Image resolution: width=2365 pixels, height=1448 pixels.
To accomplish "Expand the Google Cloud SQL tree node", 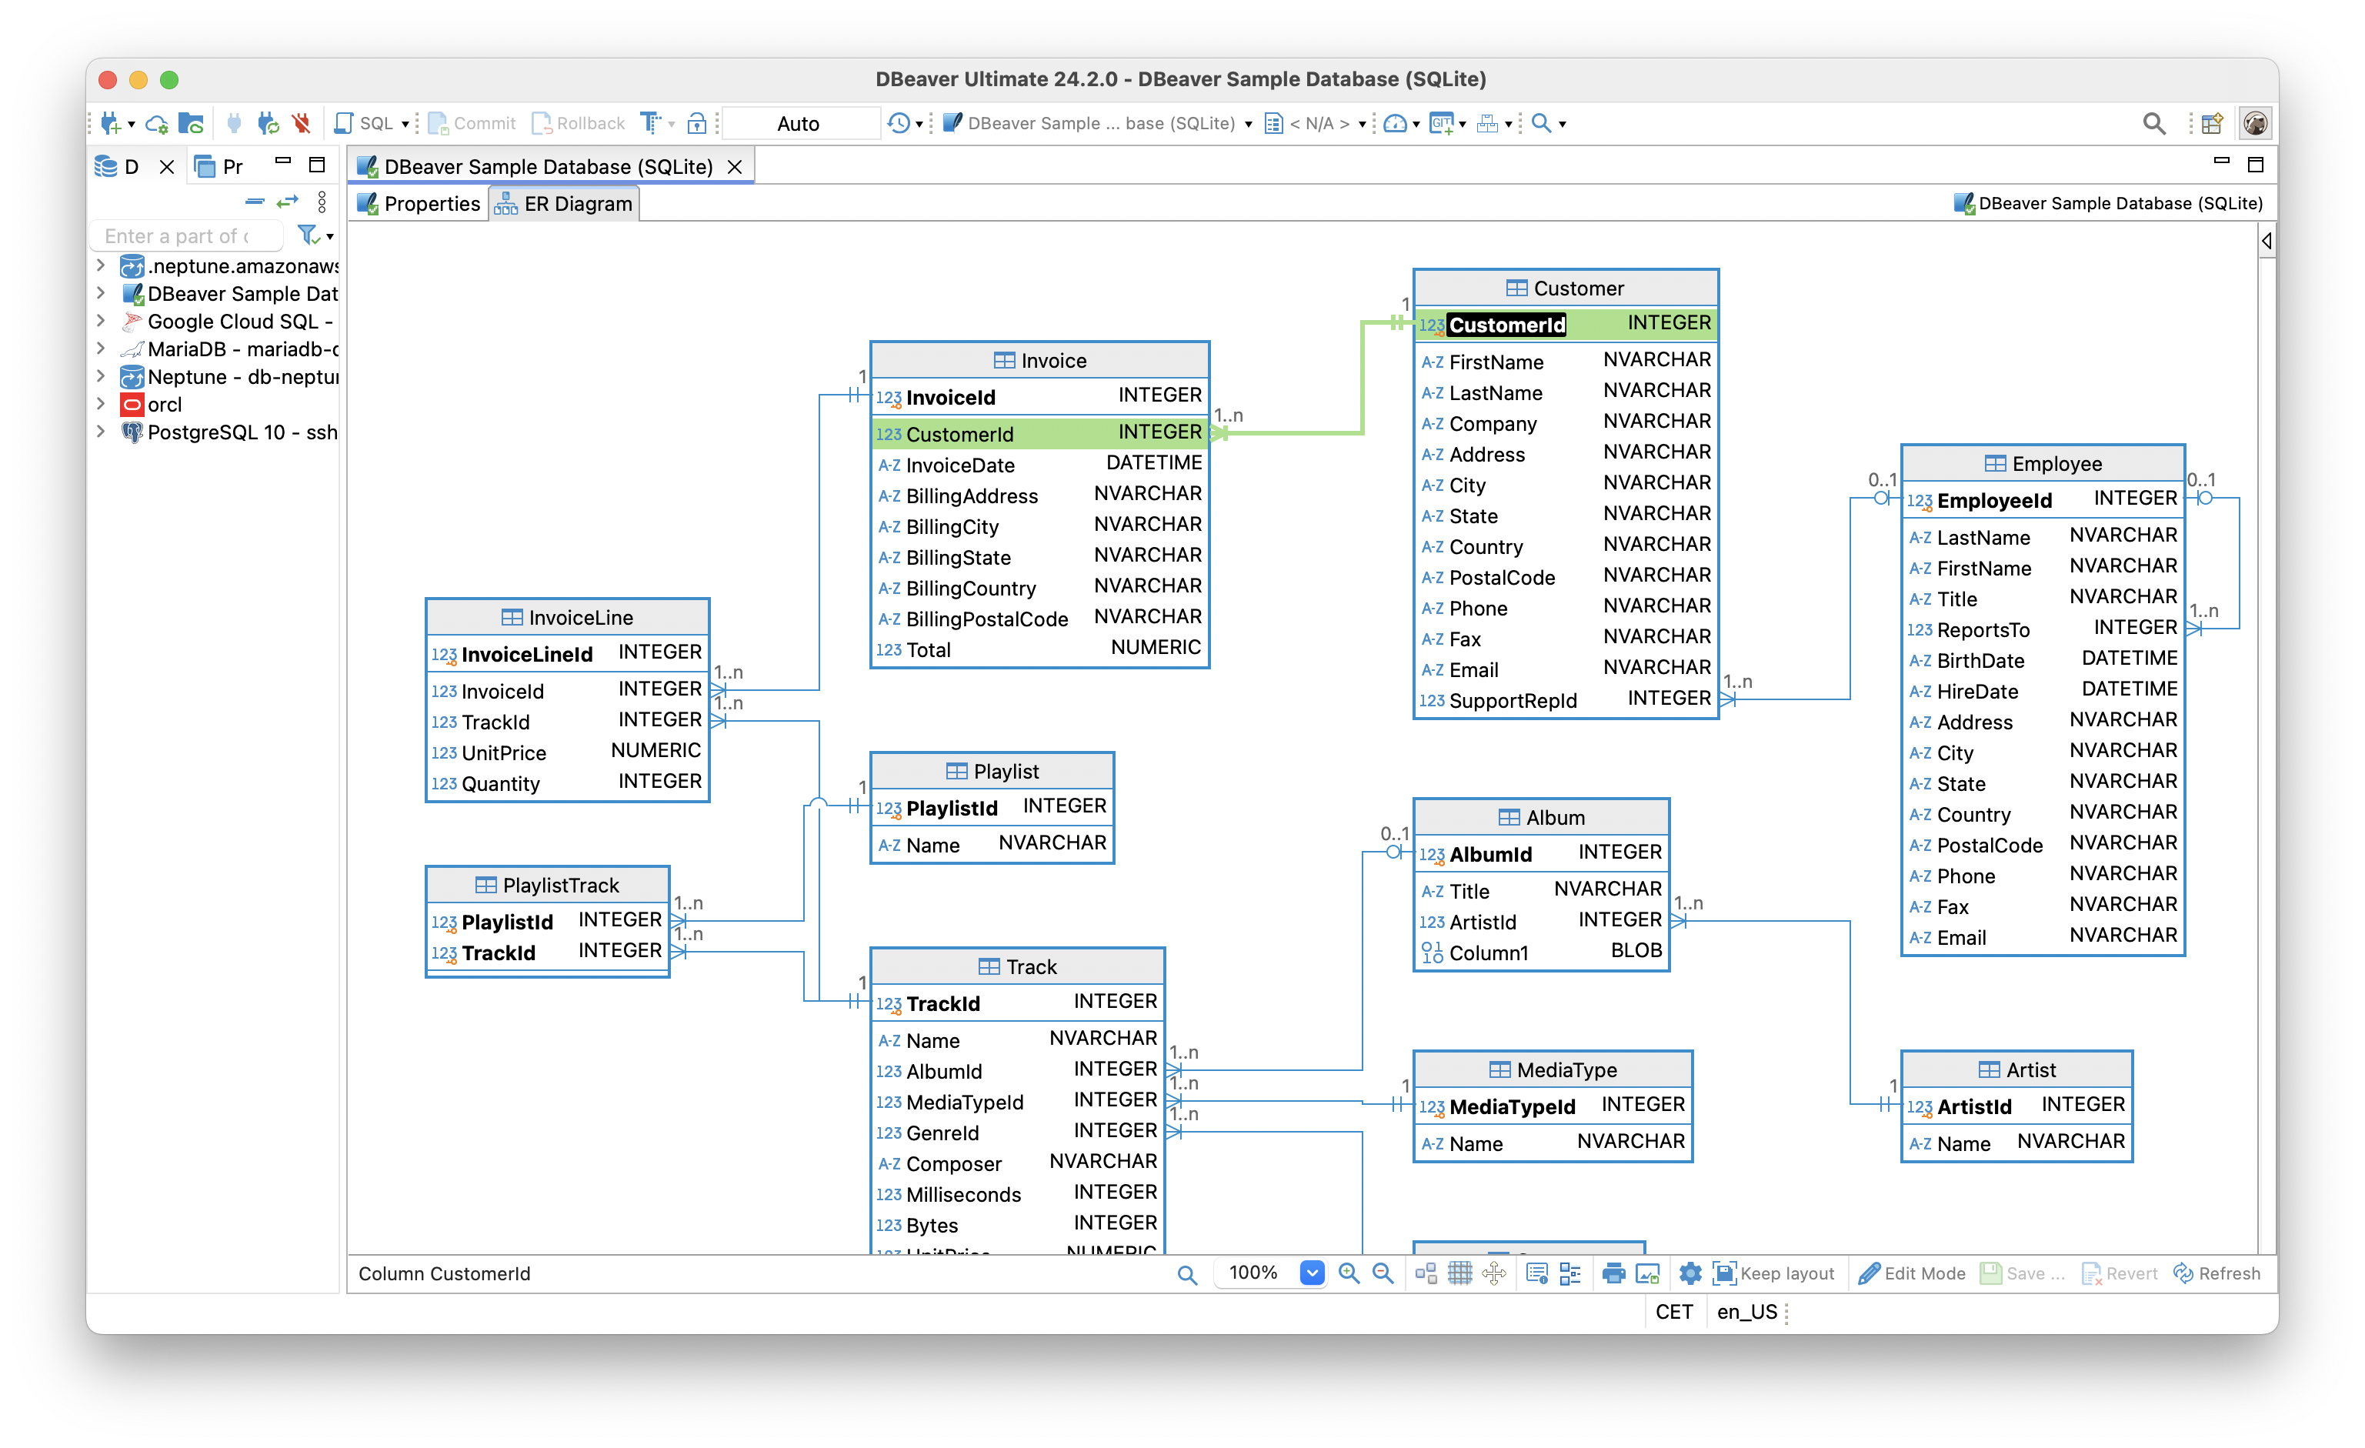I will click(102, 321).
